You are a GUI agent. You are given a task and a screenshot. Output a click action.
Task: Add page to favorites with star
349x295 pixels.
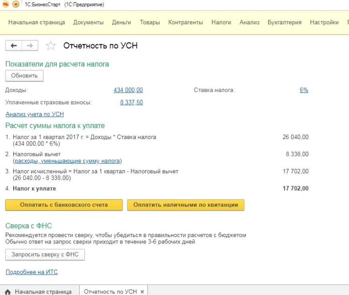[x=50, y=46]
